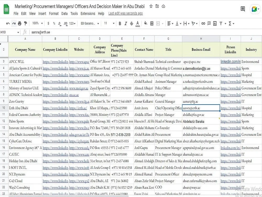The width and height of the screenshot is (262, 197).
Task: Open the Help menu
Action: [x=101, y=14]
